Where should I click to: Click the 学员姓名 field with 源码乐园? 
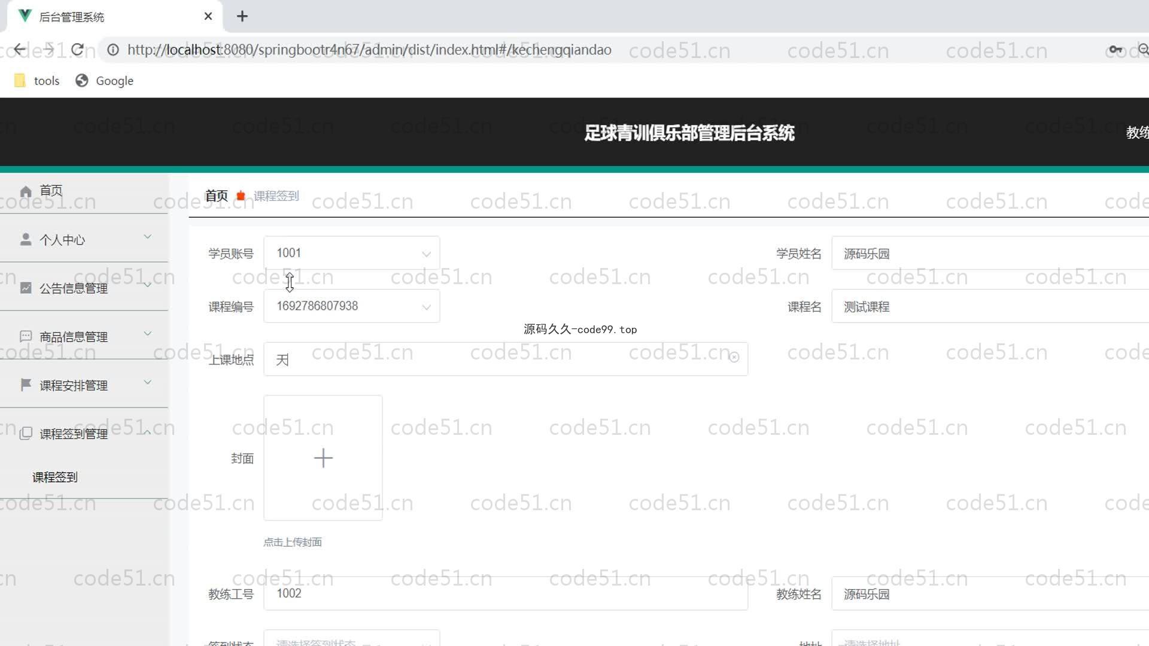point(990,254)
